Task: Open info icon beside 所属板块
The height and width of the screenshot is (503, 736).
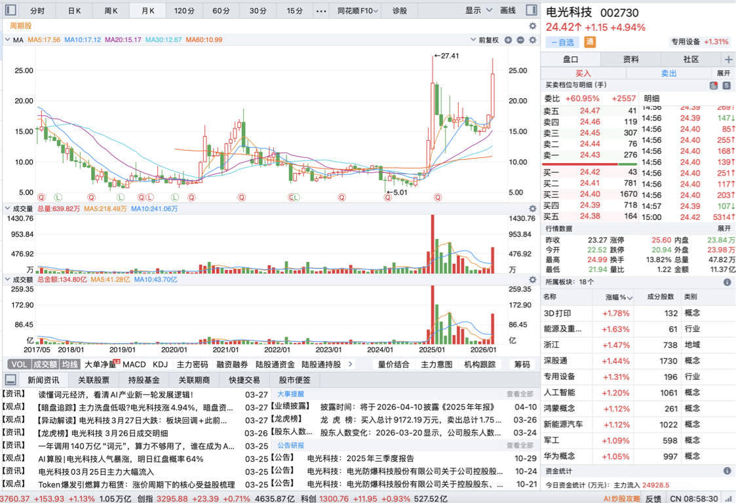Action: [727, 282]
